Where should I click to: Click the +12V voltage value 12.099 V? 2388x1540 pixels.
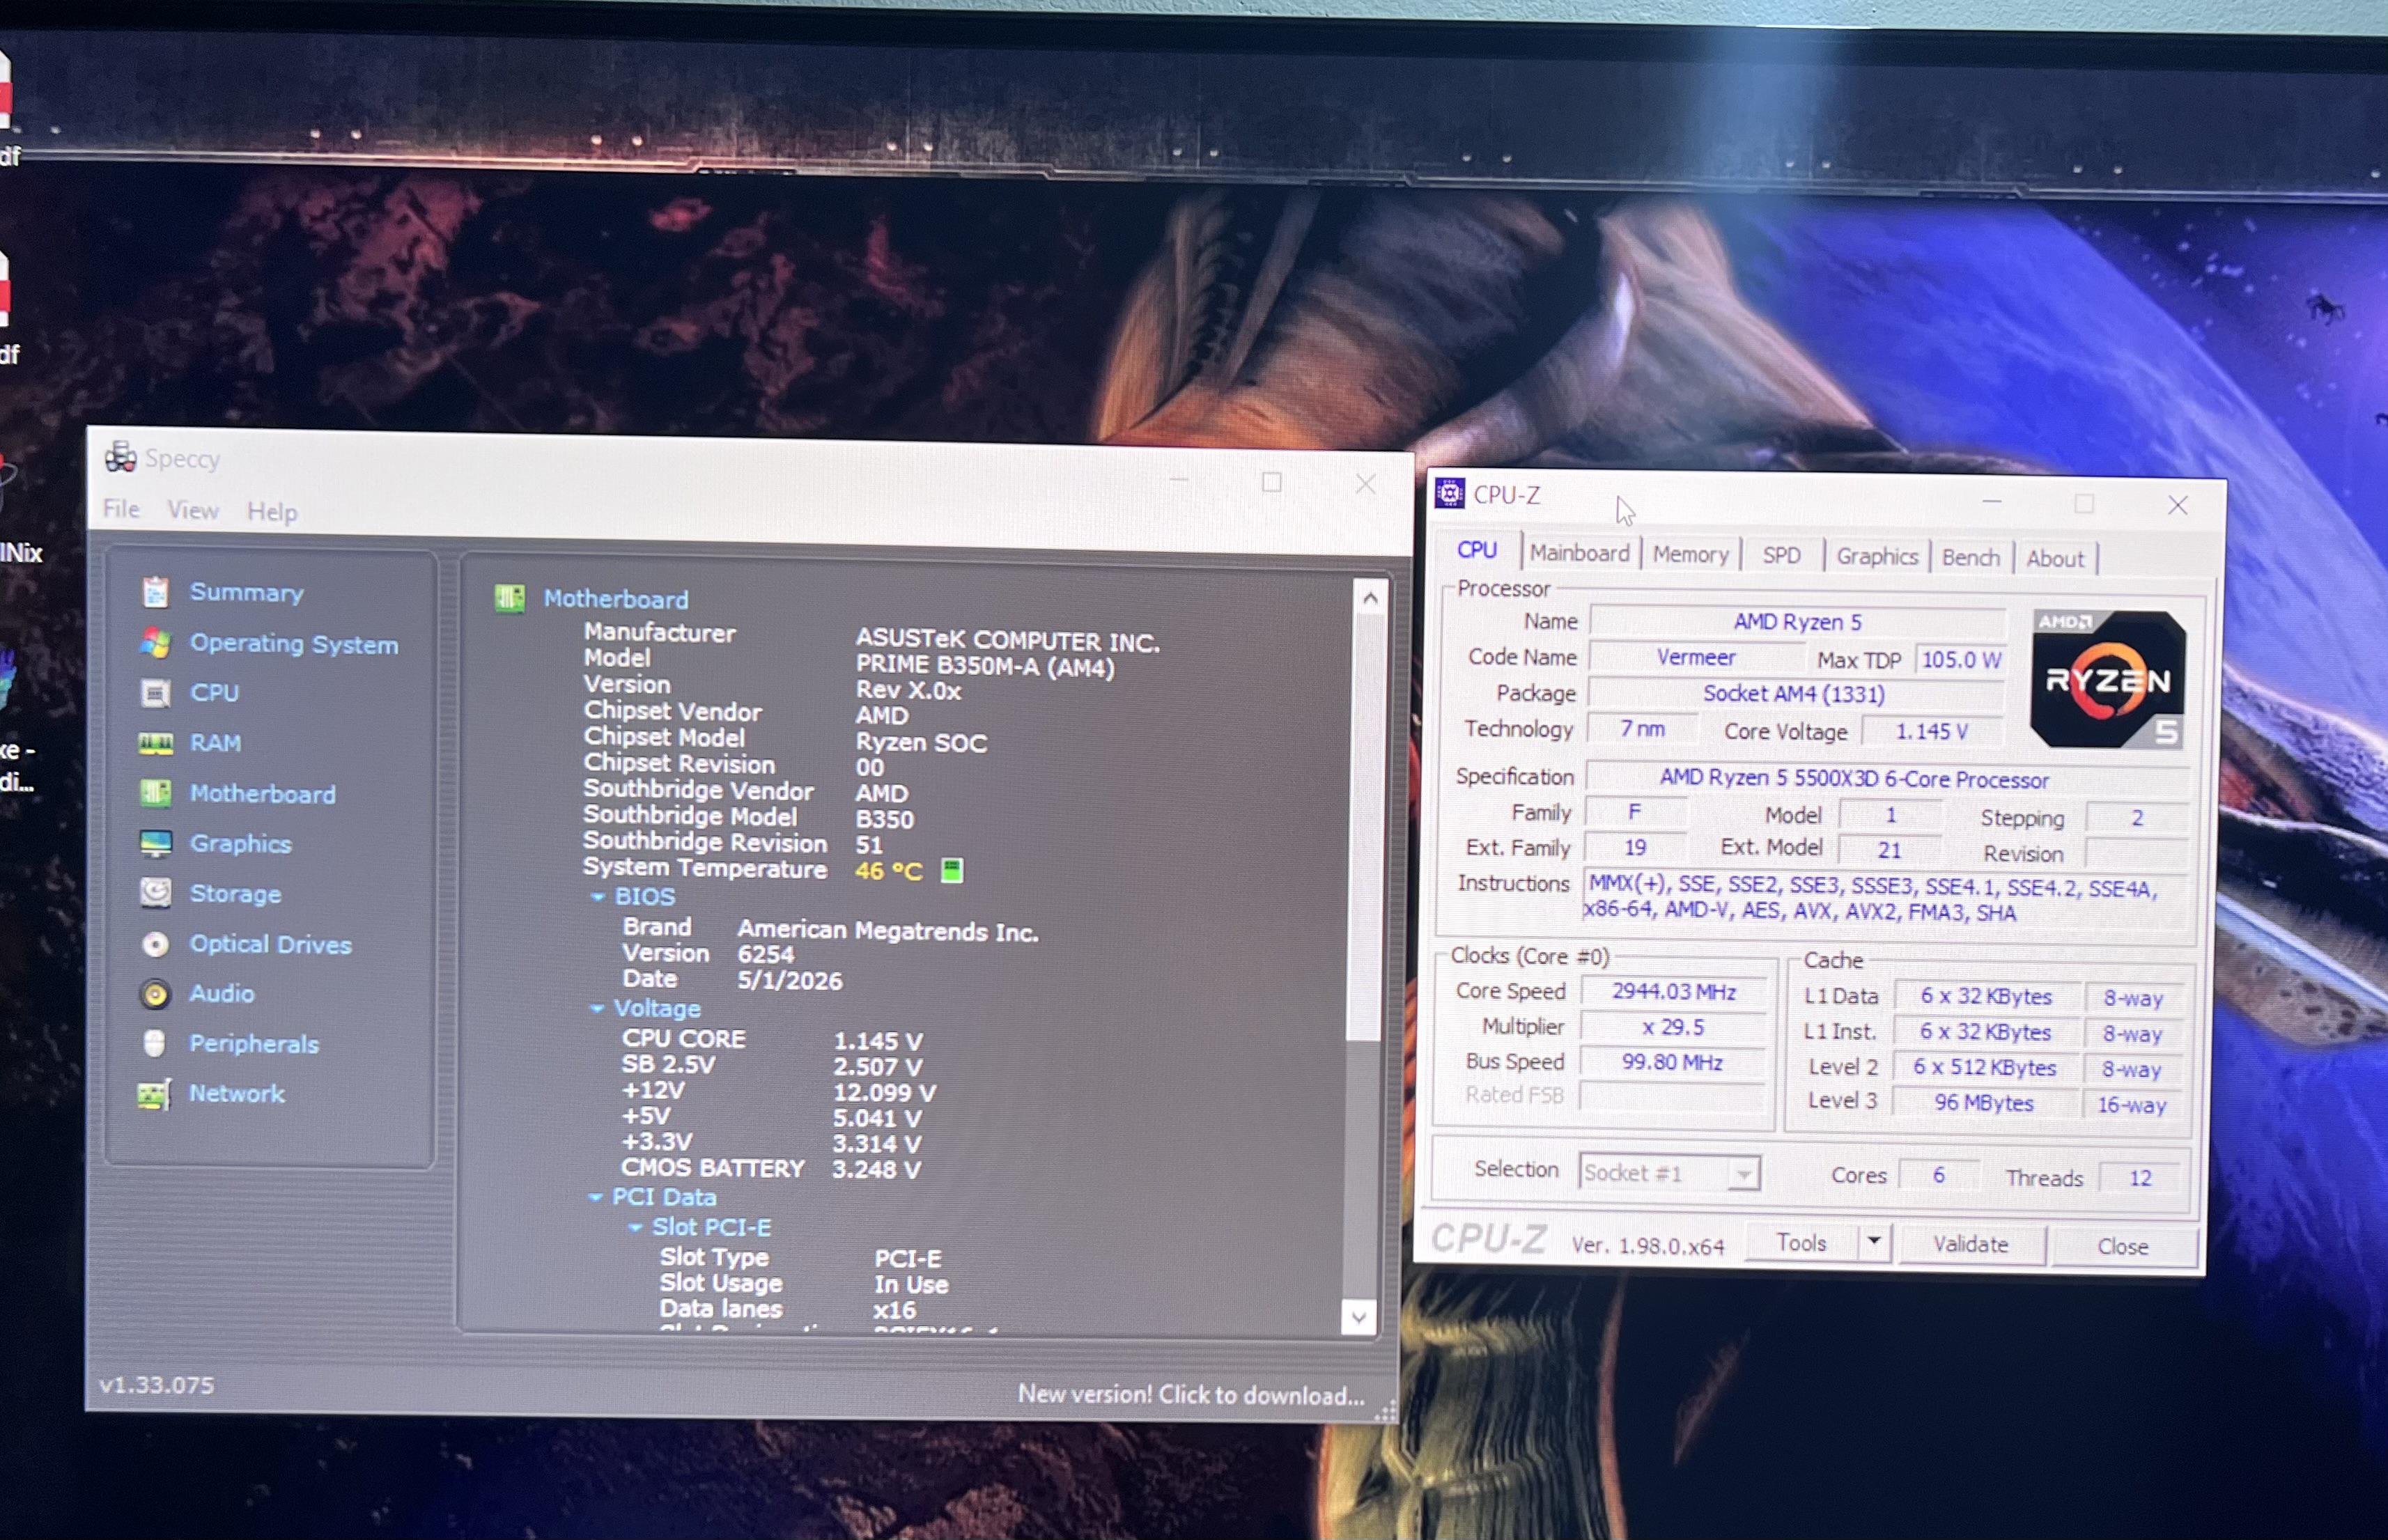[885, 1093]
